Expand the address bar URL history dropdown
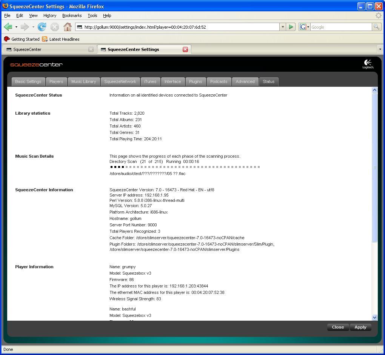This screenshot has height=355, width=385. 283,27
